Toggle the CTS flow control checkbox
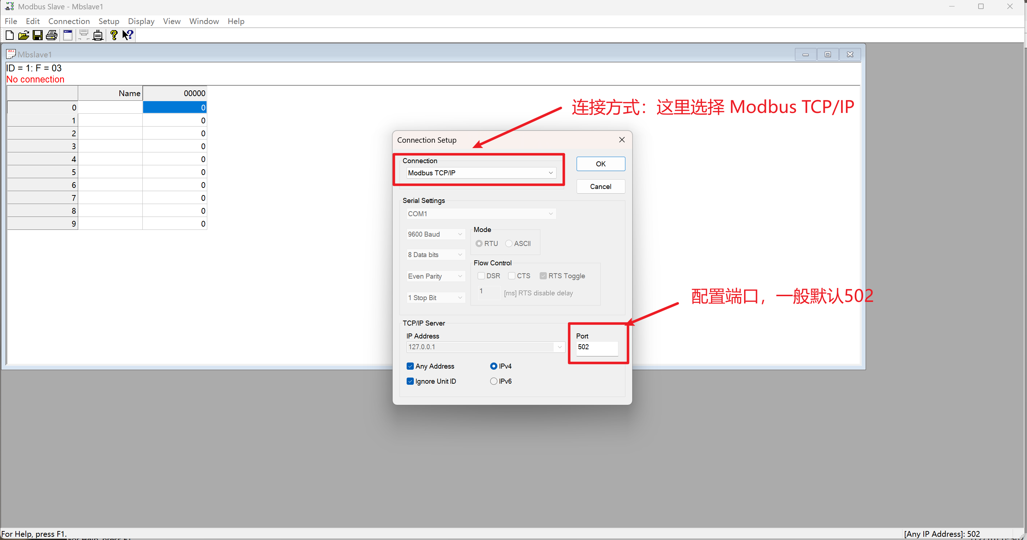This screenshot has width=1027, height=540. click(511, 276)
